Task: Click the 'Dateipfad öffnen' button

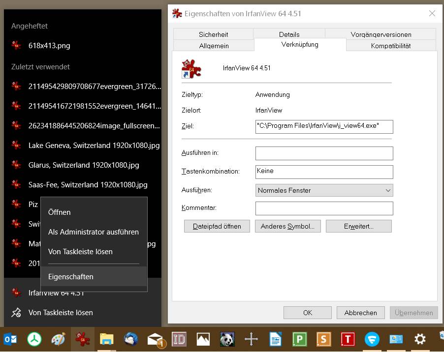Action: pyautogui.click(x=217, y=226)
